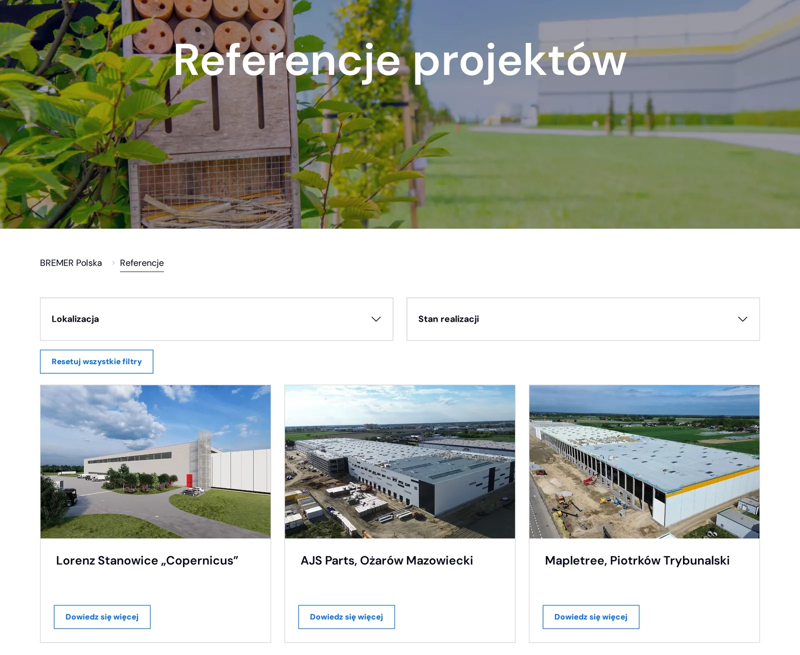Open the Mapletree Piotrków Trybunalski image
The width and height of the screenshot is (800, 655).
[644, 462]
